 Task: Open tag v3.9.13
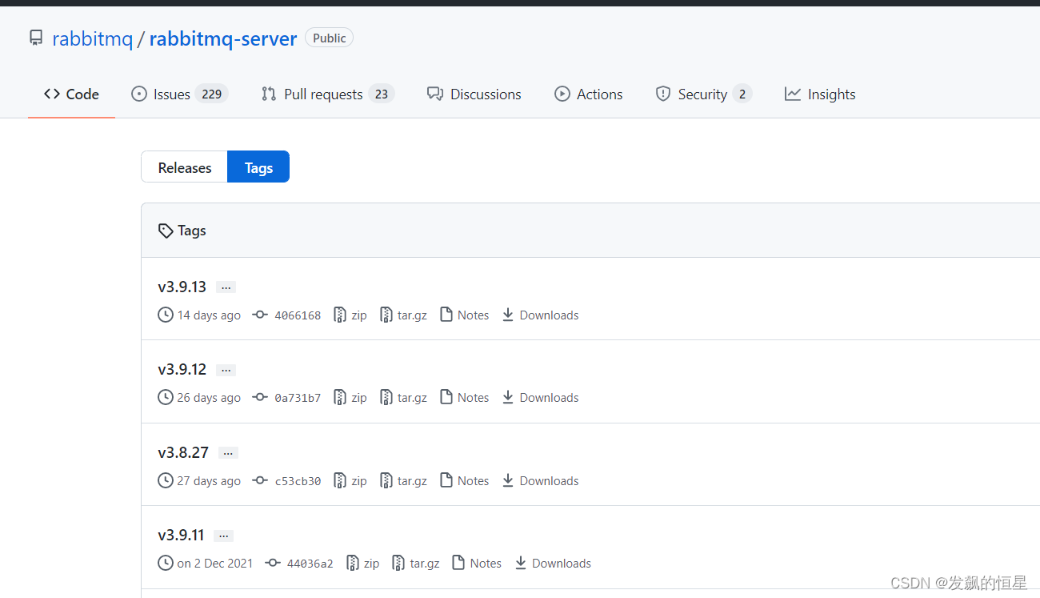coord(182,287)
